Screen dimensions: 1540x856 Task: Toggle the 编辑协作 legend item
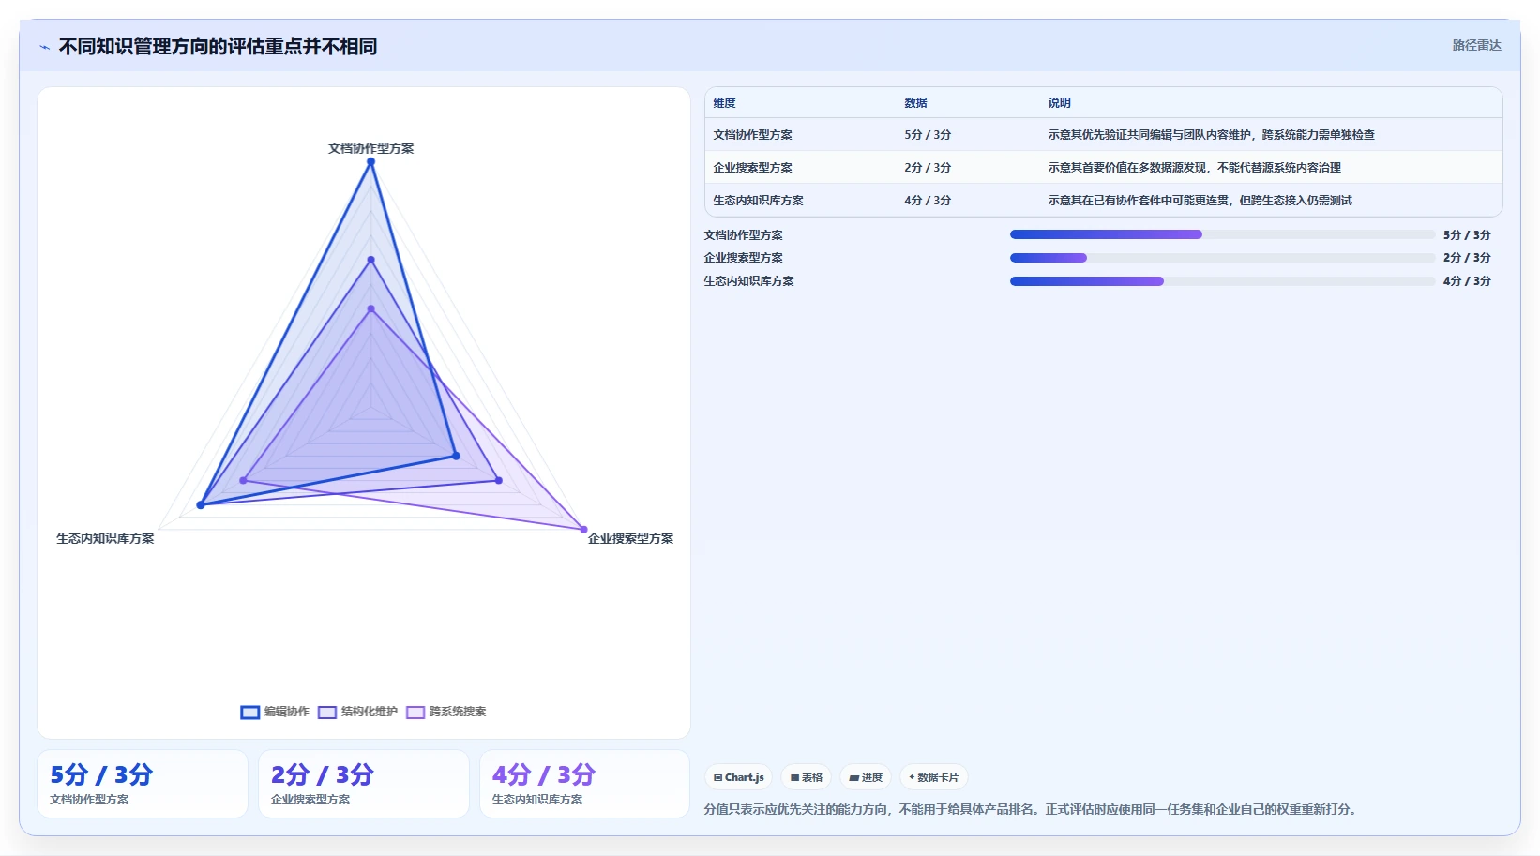[275, 712]
